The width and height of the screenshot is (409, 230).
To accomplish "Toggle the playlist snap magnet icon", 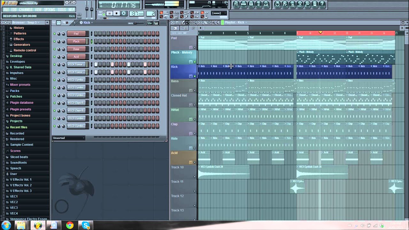I will click(x=177, y=22).
